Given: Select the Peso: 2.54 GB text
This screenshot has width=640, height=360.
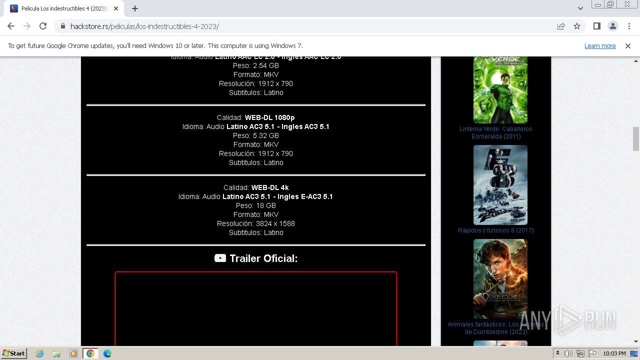Looking at the screenshot, I should pos(256,65).
